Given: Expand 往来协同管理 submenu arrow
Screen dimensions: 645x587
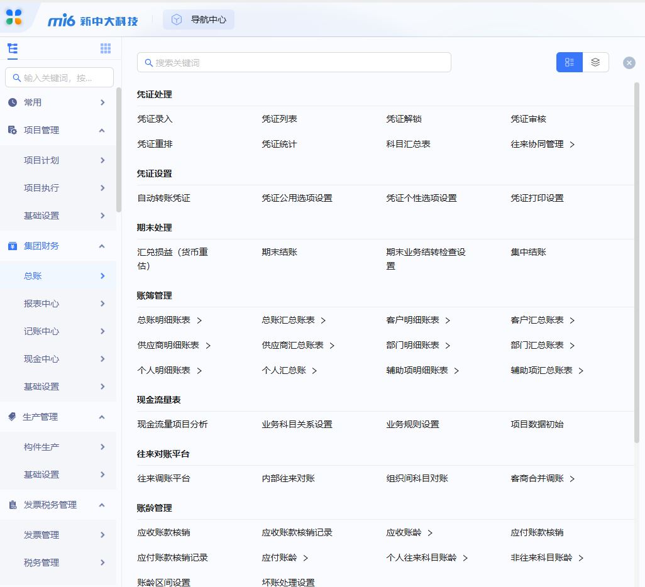Looking at the screenshot, I should 572,145.
